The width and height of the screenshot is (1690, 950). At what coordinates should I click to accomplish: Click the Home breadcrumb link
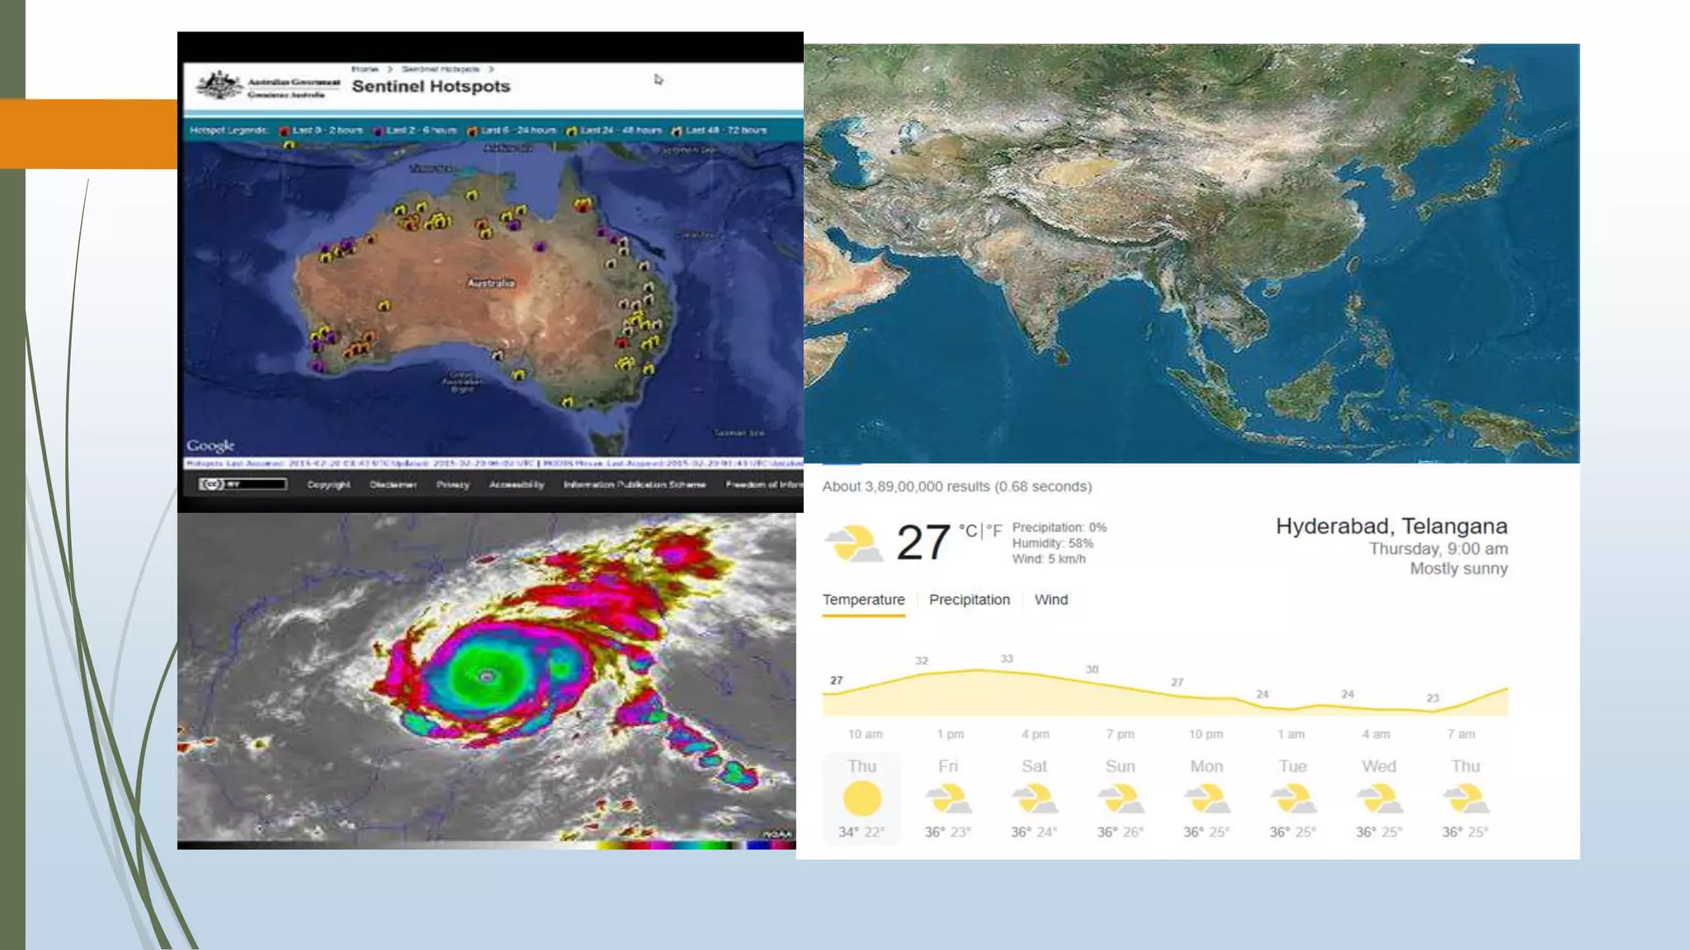364,69
